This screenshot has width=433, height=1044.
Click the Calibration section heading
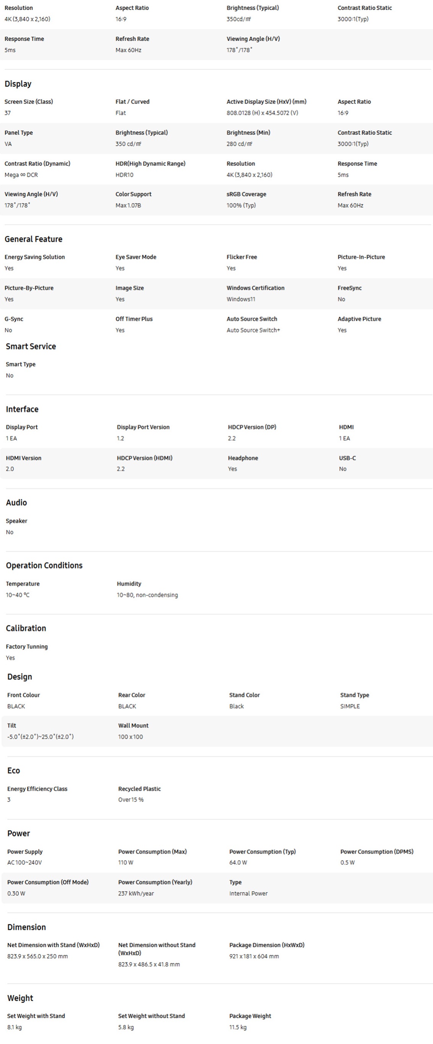click(26, 628)
